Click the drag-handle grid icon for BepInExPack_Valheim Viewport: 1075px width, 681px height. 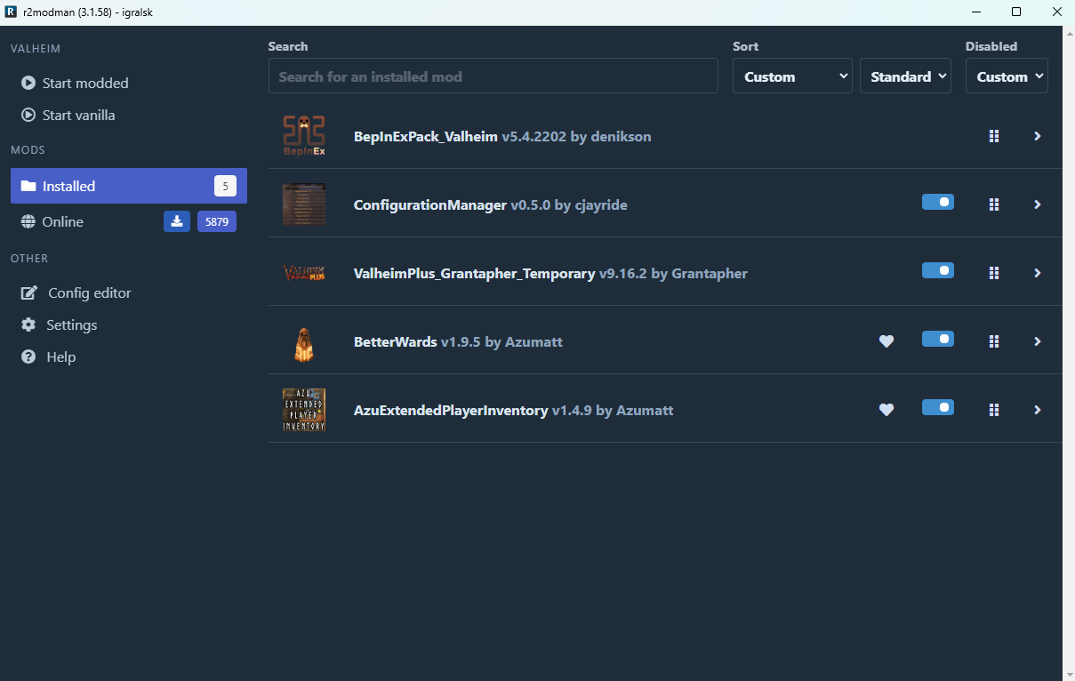994,136
